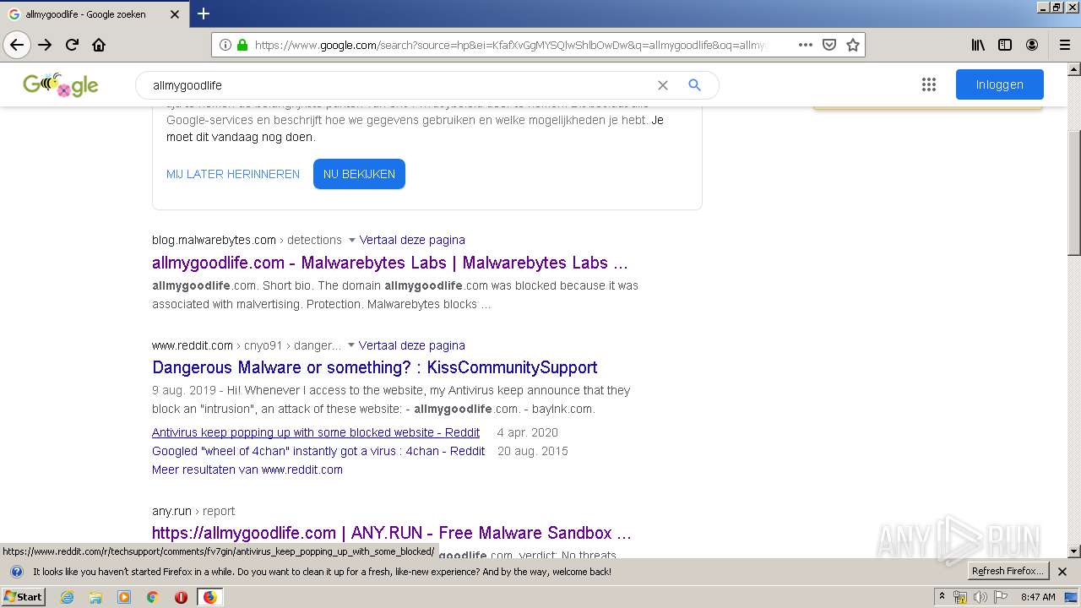Open Opera from the taskbar

pos(181,597)
